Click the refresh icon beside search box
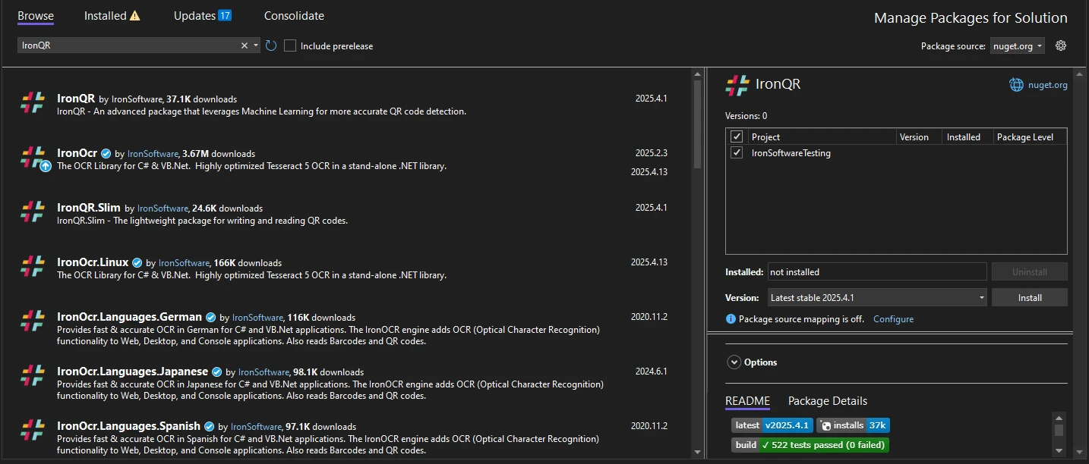1089x464 pixels. pyautogui.click(x=271, y=45)
